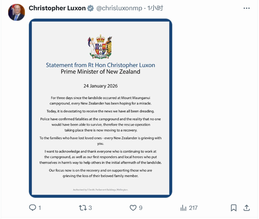Click the Authorised by S Smith footer line
259x219 pixels.
[101, 189]
